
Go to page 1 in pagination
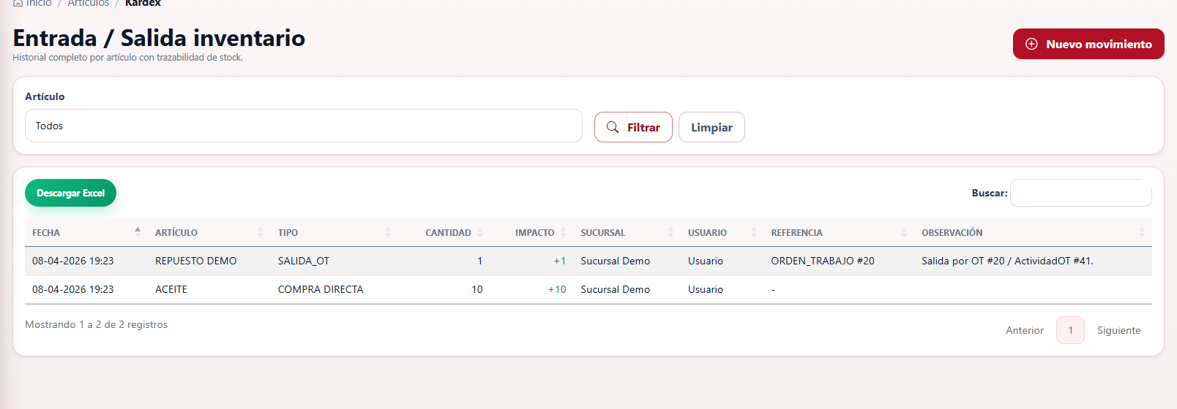(x=1070, y=330)
